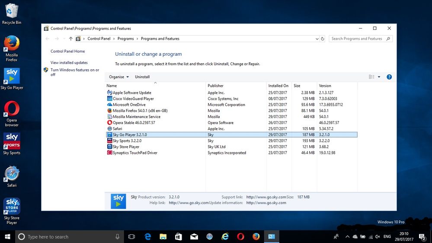Open Safari desktop shortcut
432x243 pixels.
tap(12, 176)
